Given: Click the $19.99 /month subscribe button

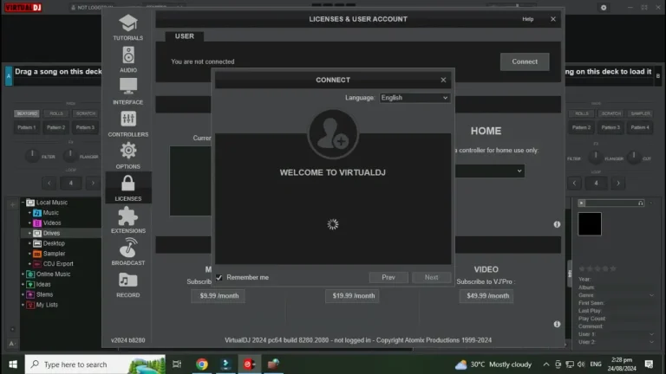Looking at the screenshot, I should tap(354, 295).
